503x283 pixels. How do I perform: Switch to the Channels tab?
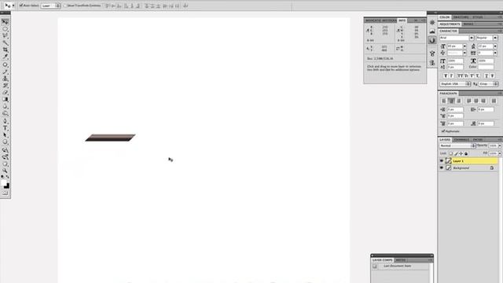tap(461, 140)
